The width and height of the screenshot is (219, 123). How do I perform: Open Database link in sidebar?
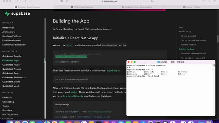(x=7, y=98)
